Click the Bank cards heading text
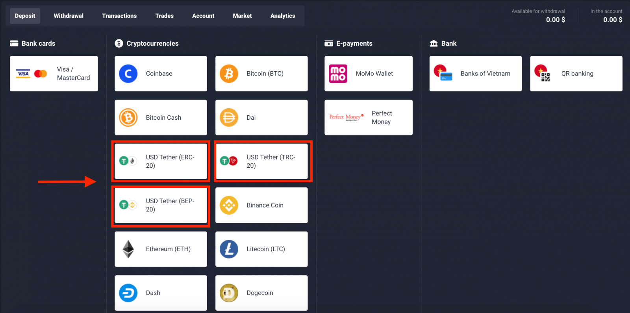 (x=39, y=43)
